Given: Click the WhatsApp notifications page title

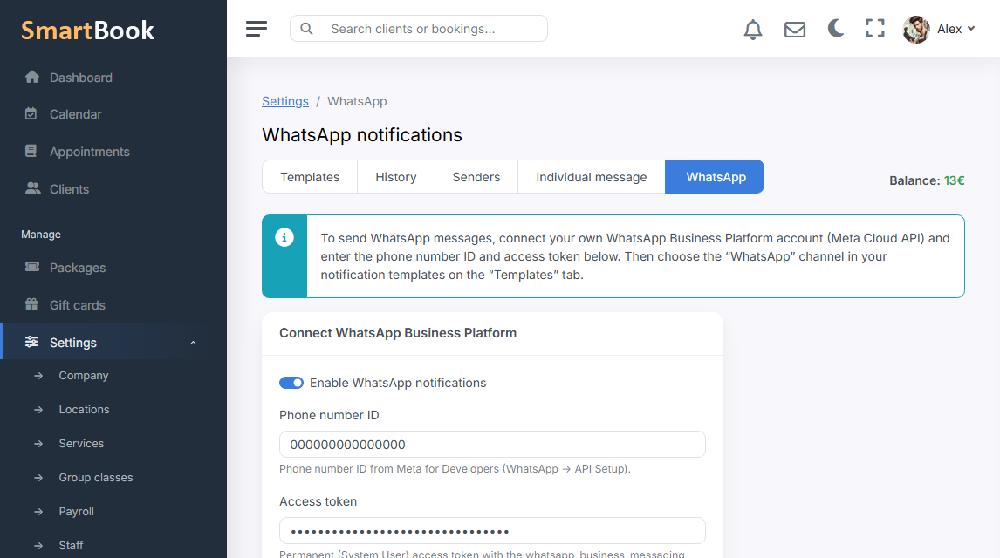Looking at the screenshot, I should [x=362, y=135].
